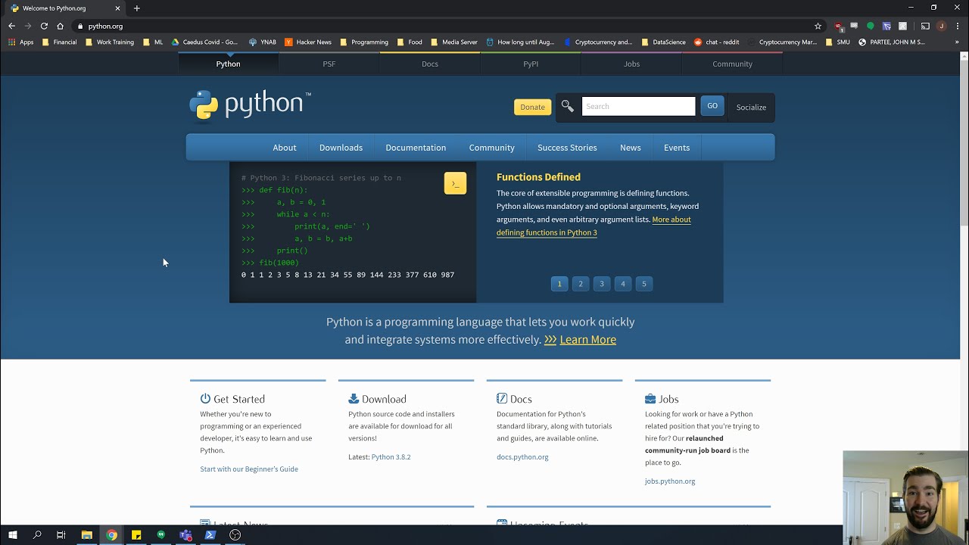The image size is (969, 545).
Task: Expand the Success Stories navigation menu
Action: (567, 148)
